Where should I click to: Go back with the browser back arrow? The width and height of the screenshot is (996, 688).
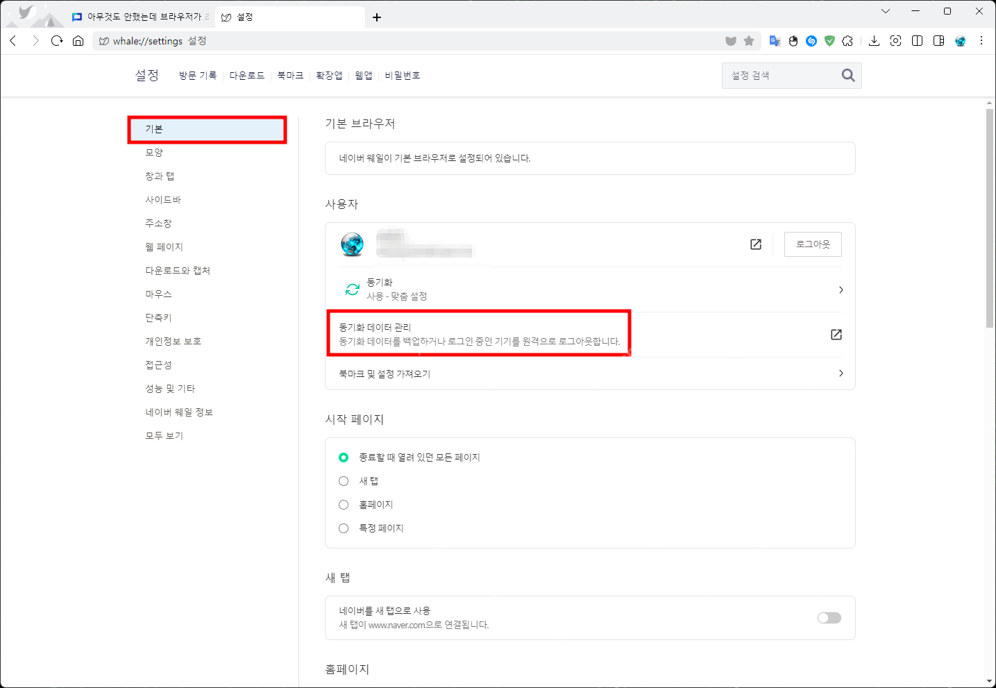pos(13,41)
